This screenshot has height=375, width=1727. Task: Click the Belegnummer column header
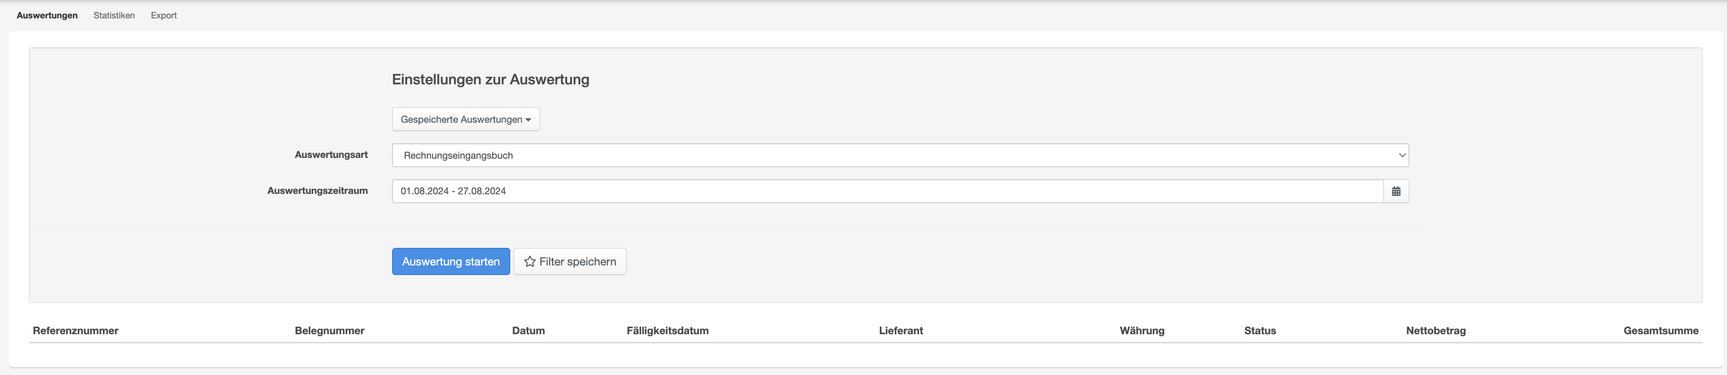click(329, 331)
